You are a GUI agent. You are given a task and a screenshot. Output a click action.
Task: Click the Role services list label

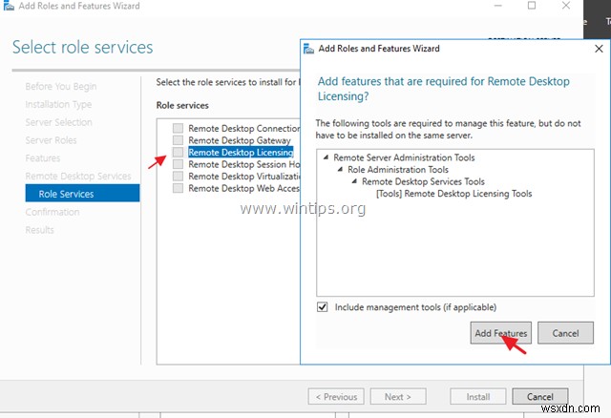tap(182, 105)
